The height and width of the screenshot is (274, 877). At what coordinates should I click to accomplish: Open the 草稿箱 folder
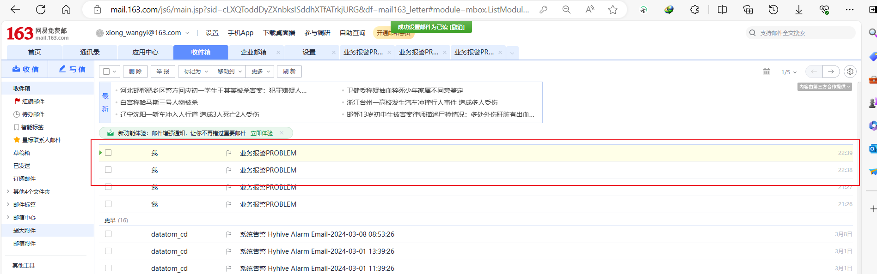[22, 153]
